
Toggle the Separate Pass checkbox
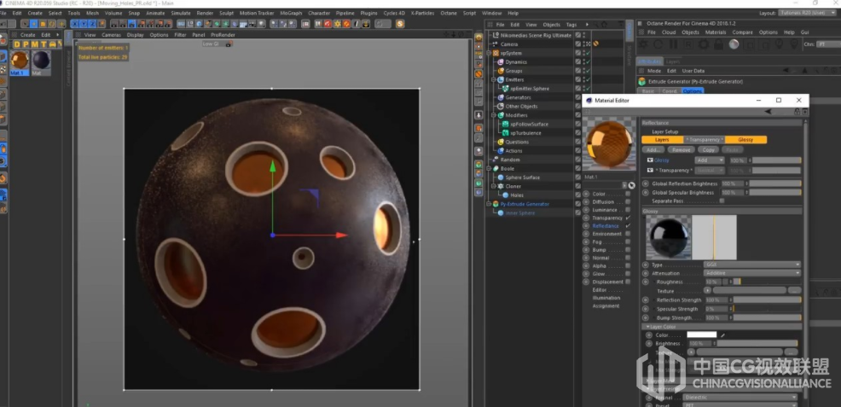pyautogui.click(x=722, y=201)
